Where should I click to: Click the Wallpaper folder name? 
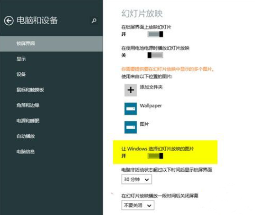151,106
